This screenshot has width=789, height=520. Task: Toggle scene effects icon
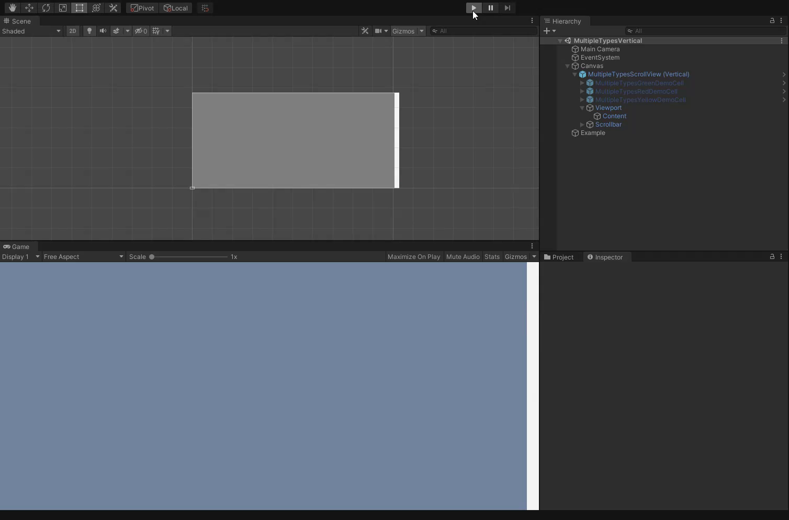[116, 31]
